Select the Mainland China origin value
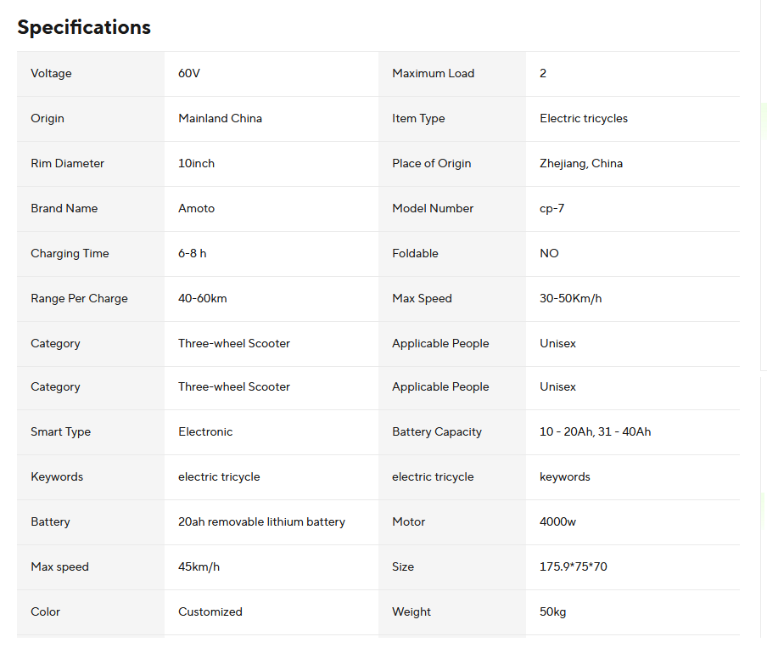 click(220, 118)
